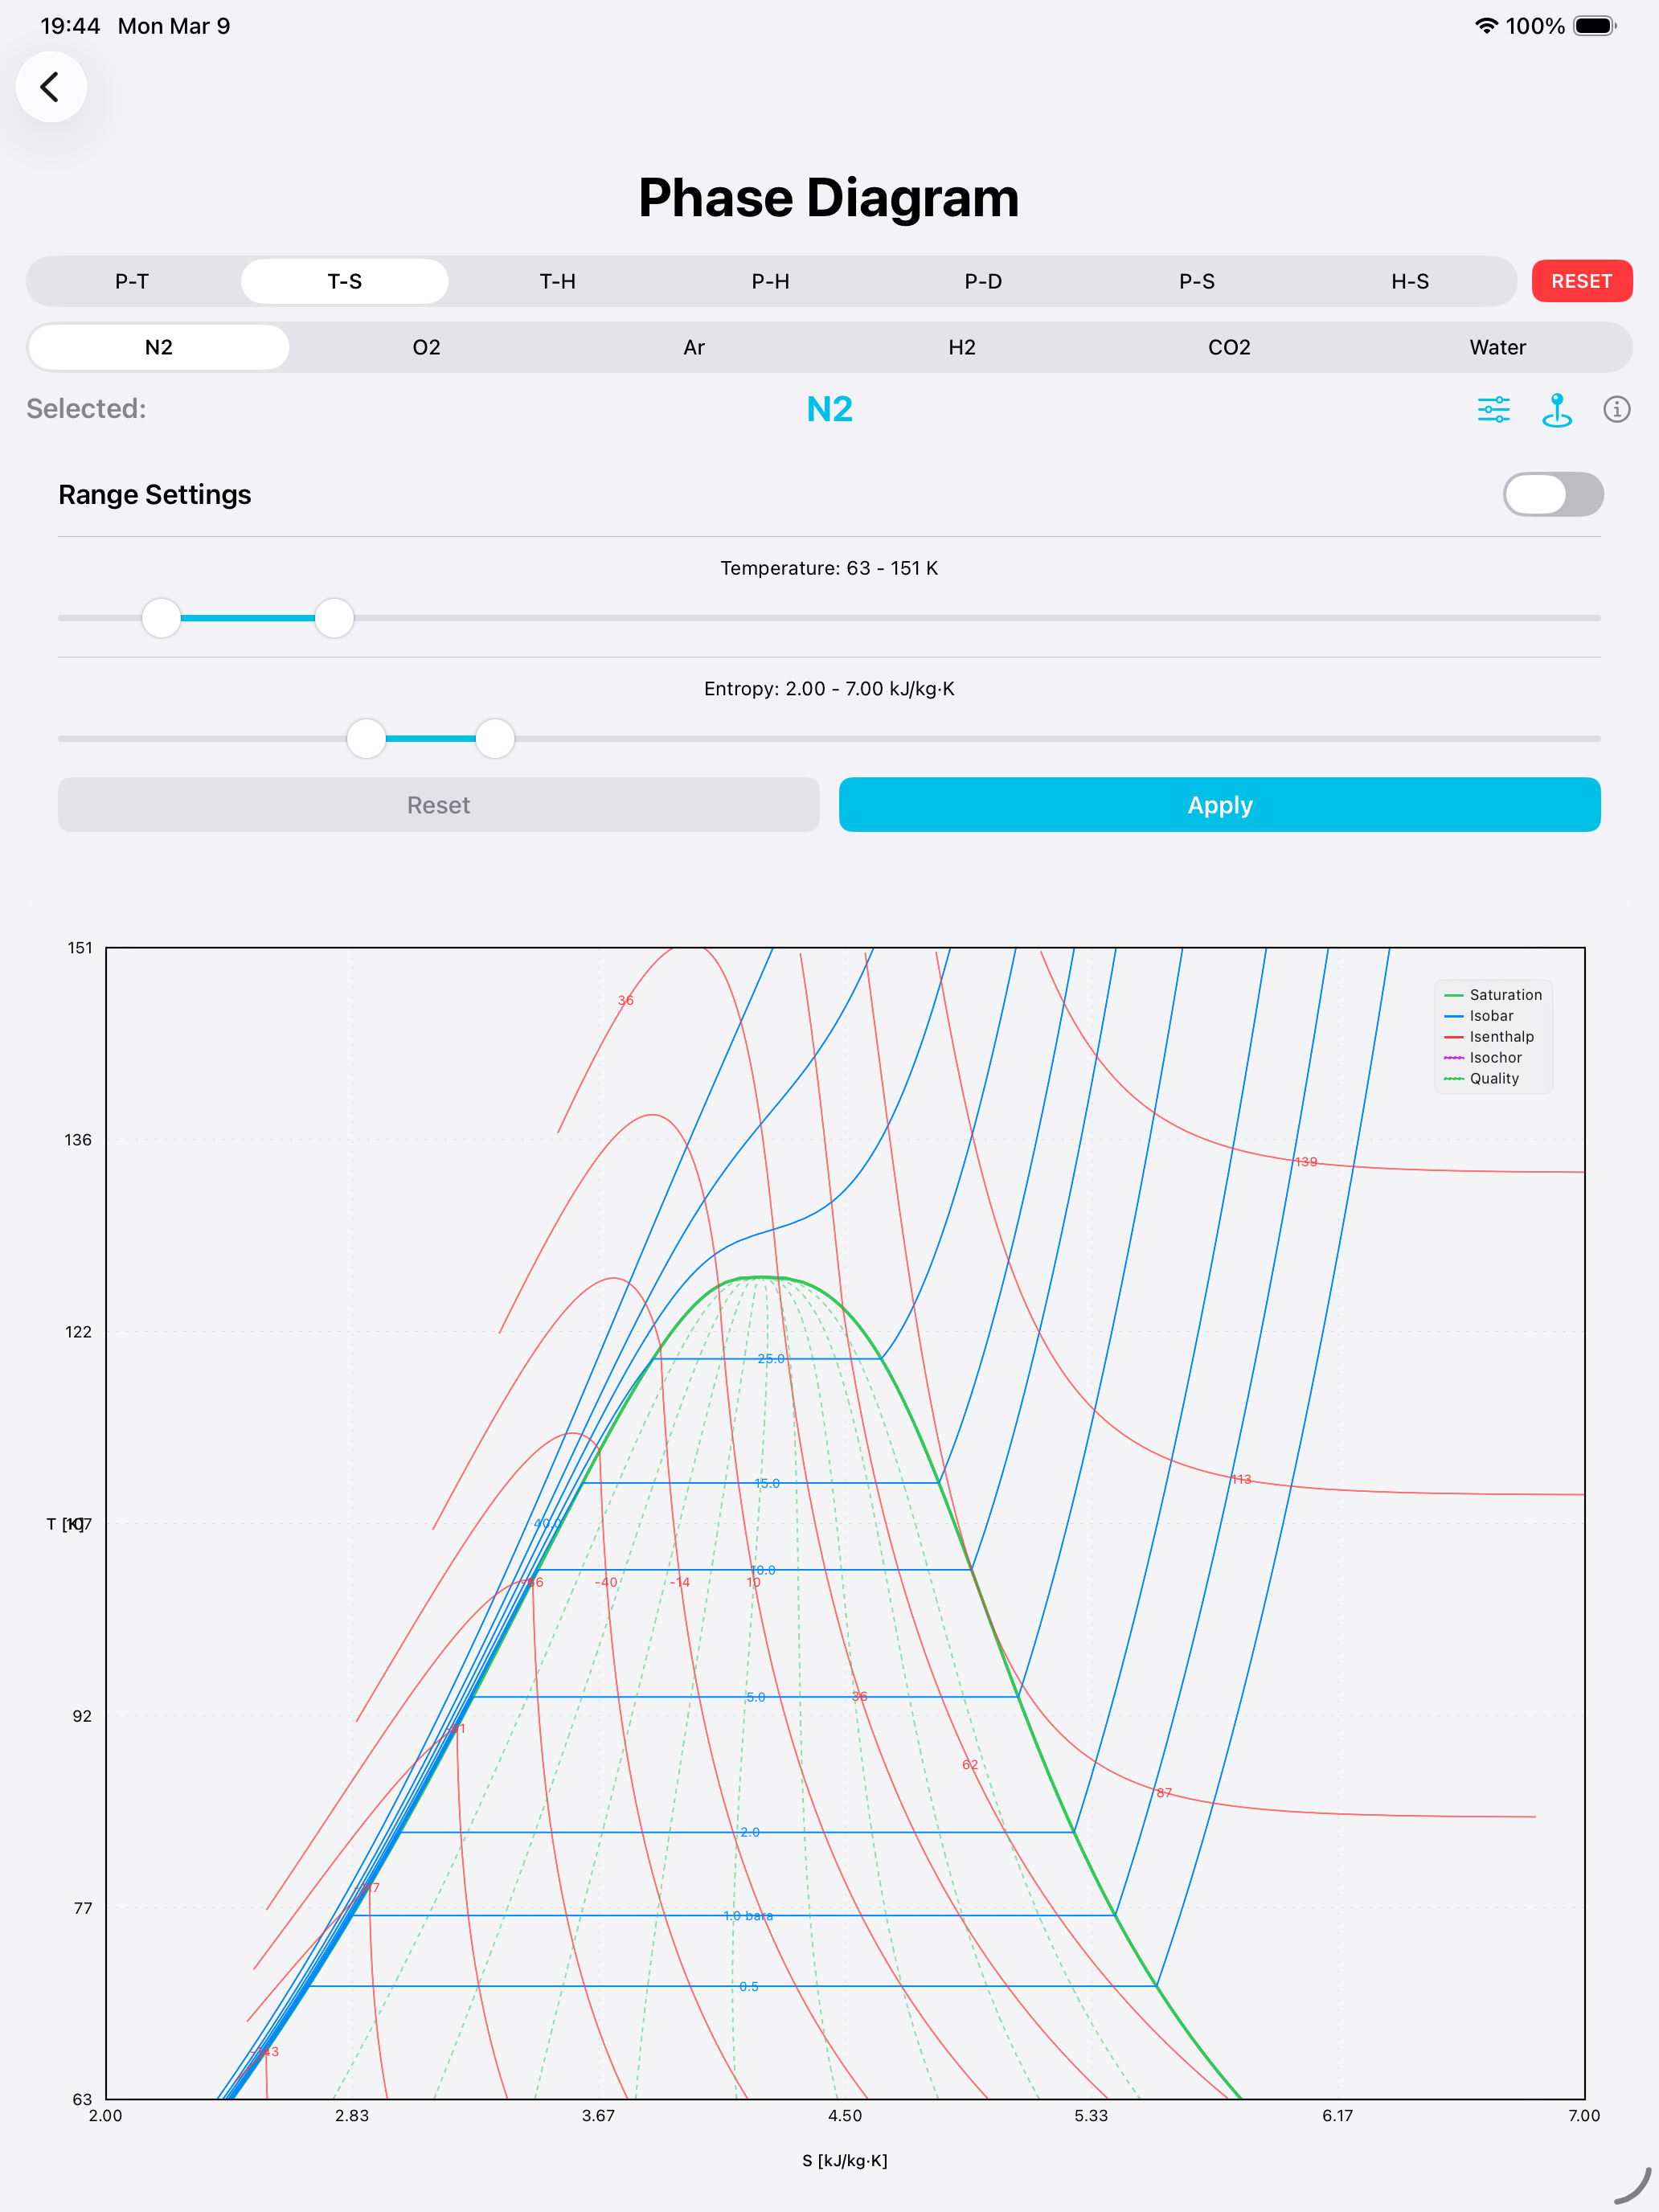Image resolution: width=1659 pixels, height=2212 pixels.
Task: Select the H-S diagram tab
Action: pyautogui.click(x=1409, y=281)
